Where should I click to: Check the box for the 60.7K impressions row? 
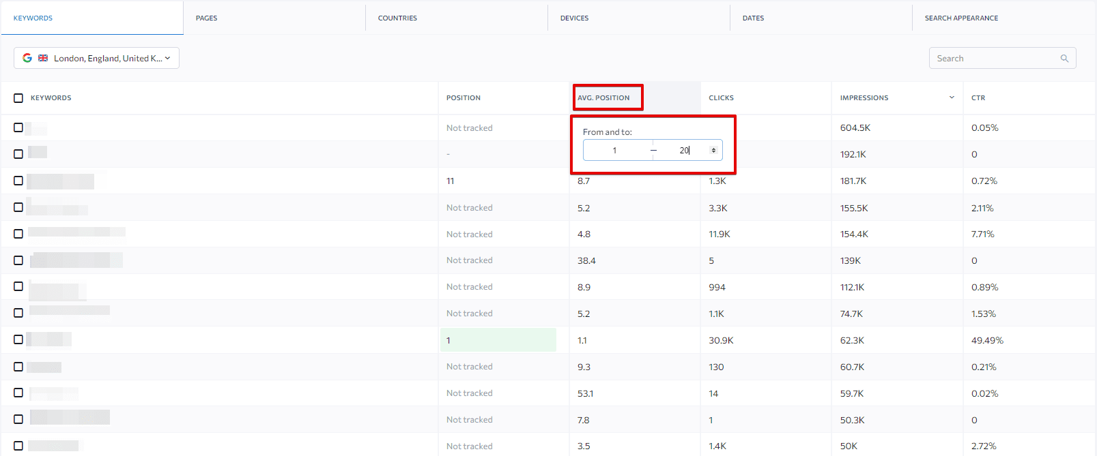[x=18, y=367]
